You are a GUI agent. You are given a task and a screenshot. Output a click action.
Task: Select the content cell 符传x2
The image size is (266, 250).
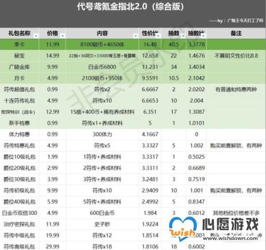(x=102, y=89)
